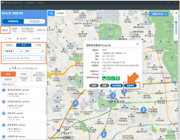Click the 인쇄 print button

pyautogui.click(x=104, y=85)
